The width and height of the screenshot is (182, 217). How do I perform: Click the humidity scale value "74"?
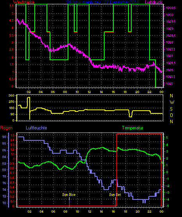(x=4, y=190)
